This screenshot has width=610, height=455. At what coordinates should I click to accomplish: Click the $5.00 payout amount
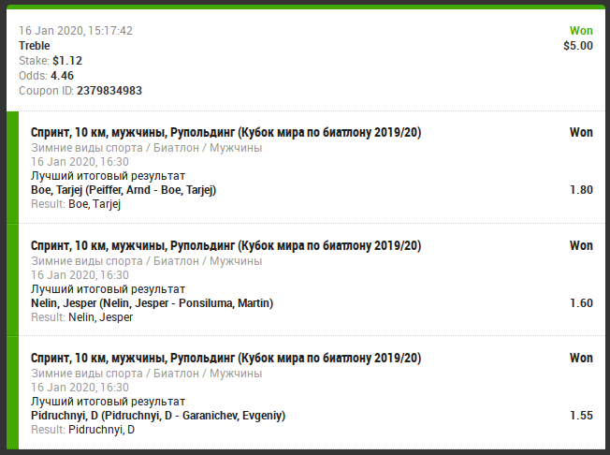tap(578, 46)
